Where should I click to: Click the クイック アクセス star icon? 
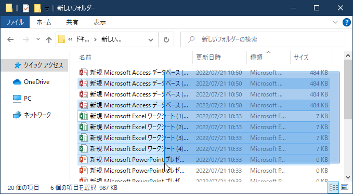(x=17, y=65)
